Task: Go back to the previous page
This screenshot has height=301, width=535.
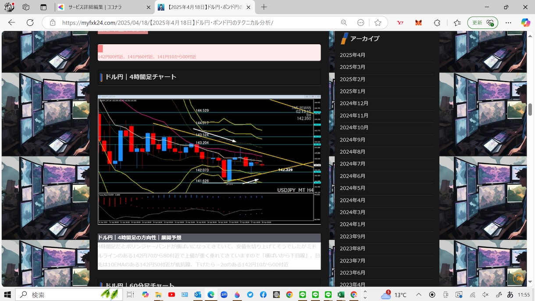Action: [x=12, y=22]
